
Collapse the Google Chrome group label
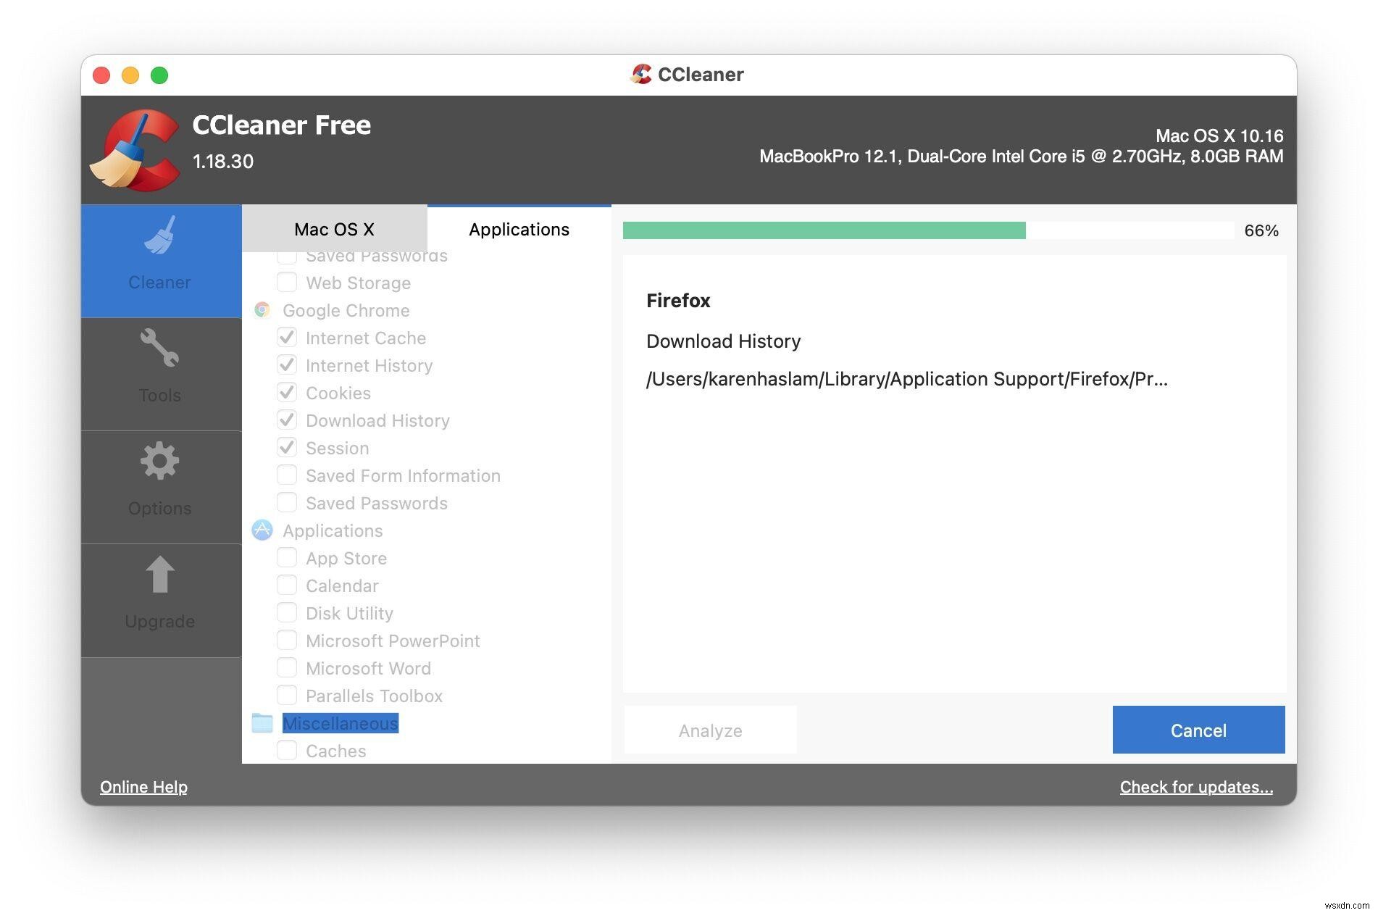click(346, 310)
